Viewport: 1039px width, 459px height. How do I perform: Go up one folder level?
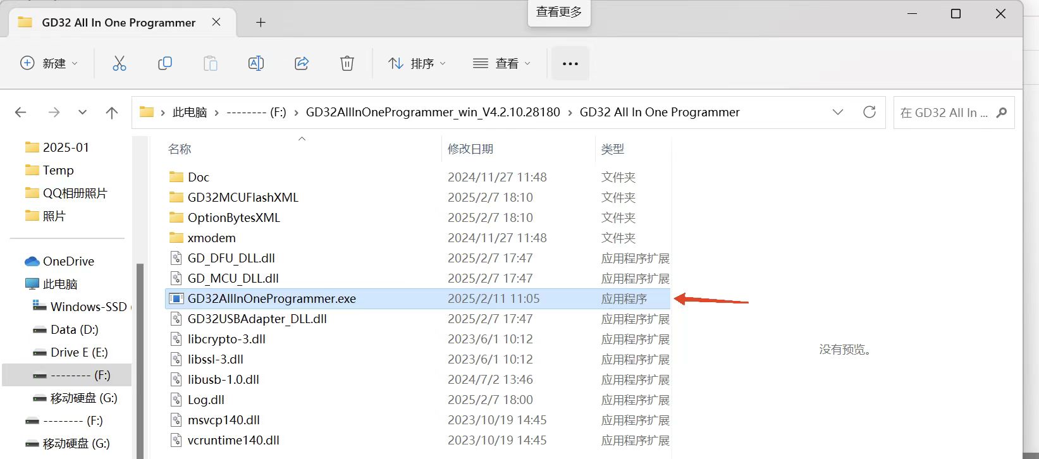(112, 113)
